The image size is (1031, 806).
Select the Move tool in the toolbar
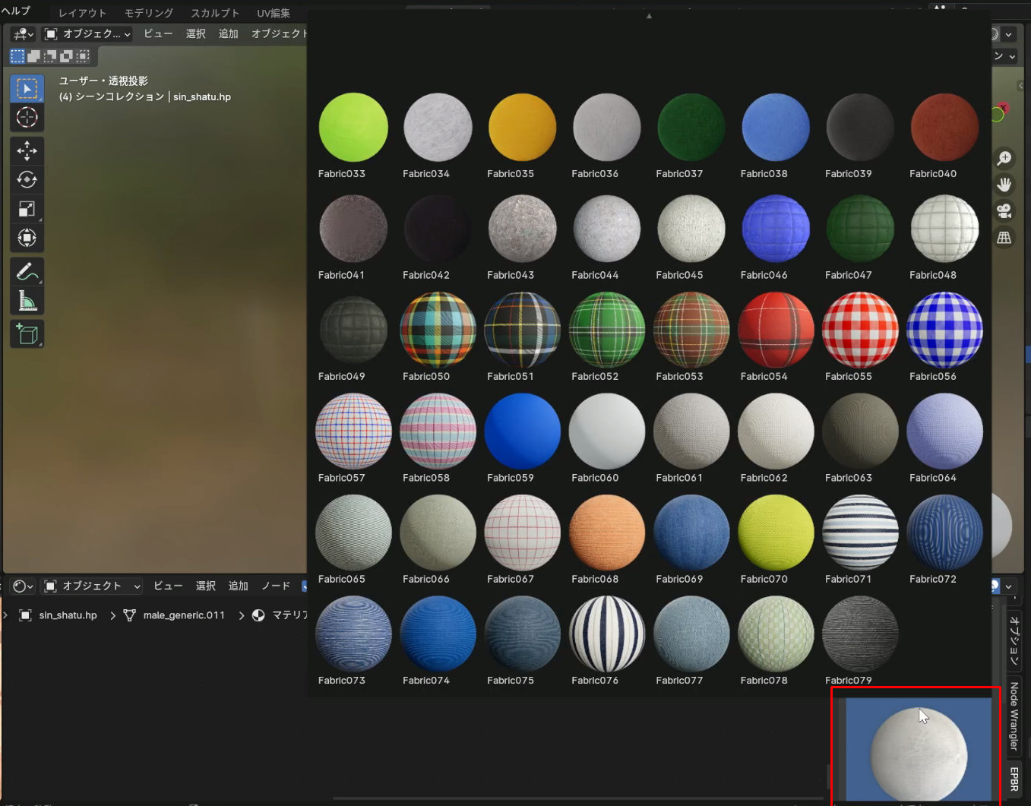click(x=27, y=150)
